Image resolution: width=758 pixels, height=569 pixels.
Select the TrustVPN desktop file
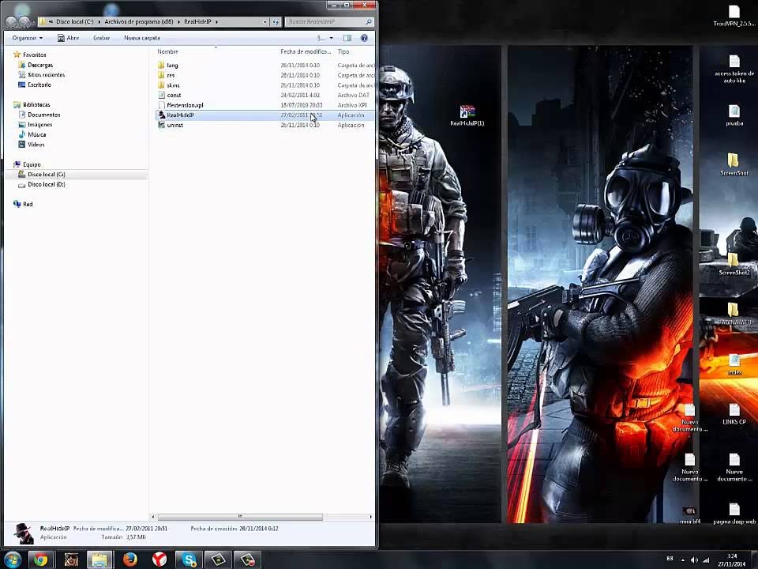(734, 16)
